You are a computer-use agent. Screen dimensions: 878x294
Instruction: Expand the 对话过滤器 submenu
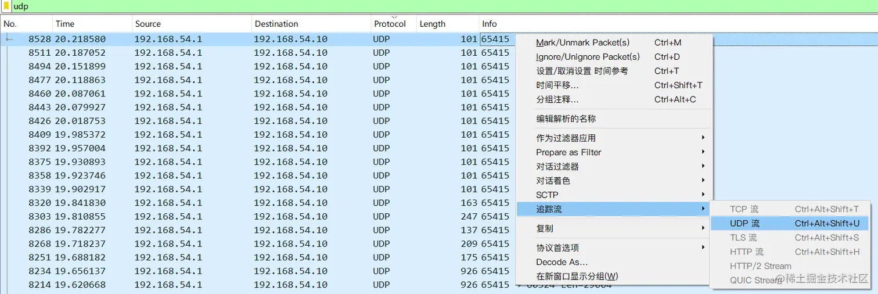(x=614, y=166)
